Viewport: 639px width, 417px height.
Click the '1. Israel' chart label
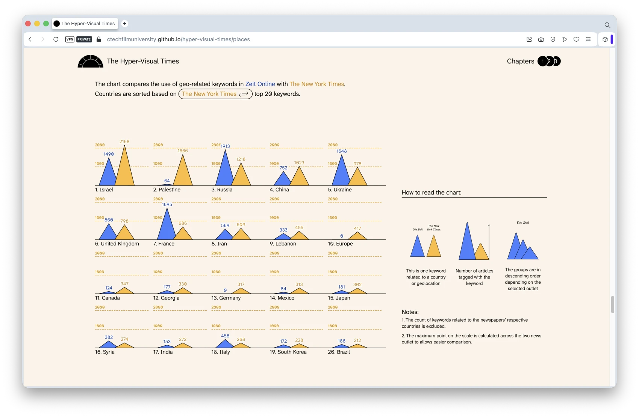[104, 190]
